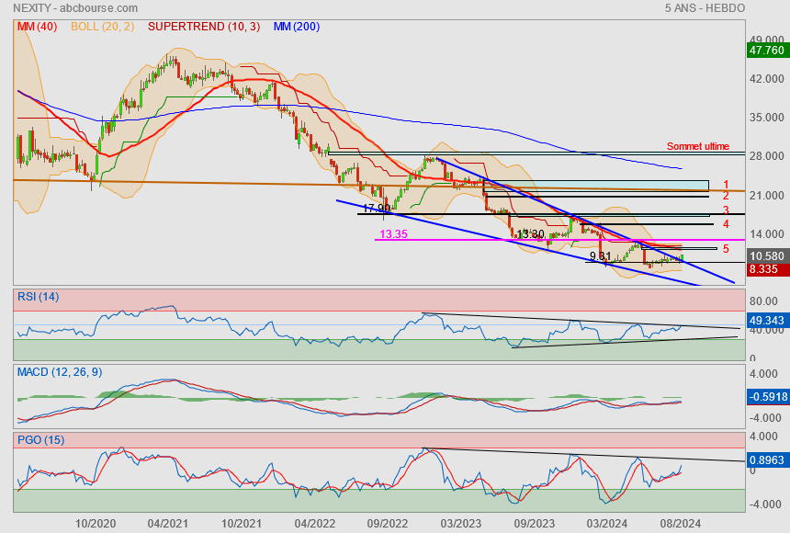790x533 pixels.
Task: Click the gray 10.580 current price tag
Action: tap(767, 256)
